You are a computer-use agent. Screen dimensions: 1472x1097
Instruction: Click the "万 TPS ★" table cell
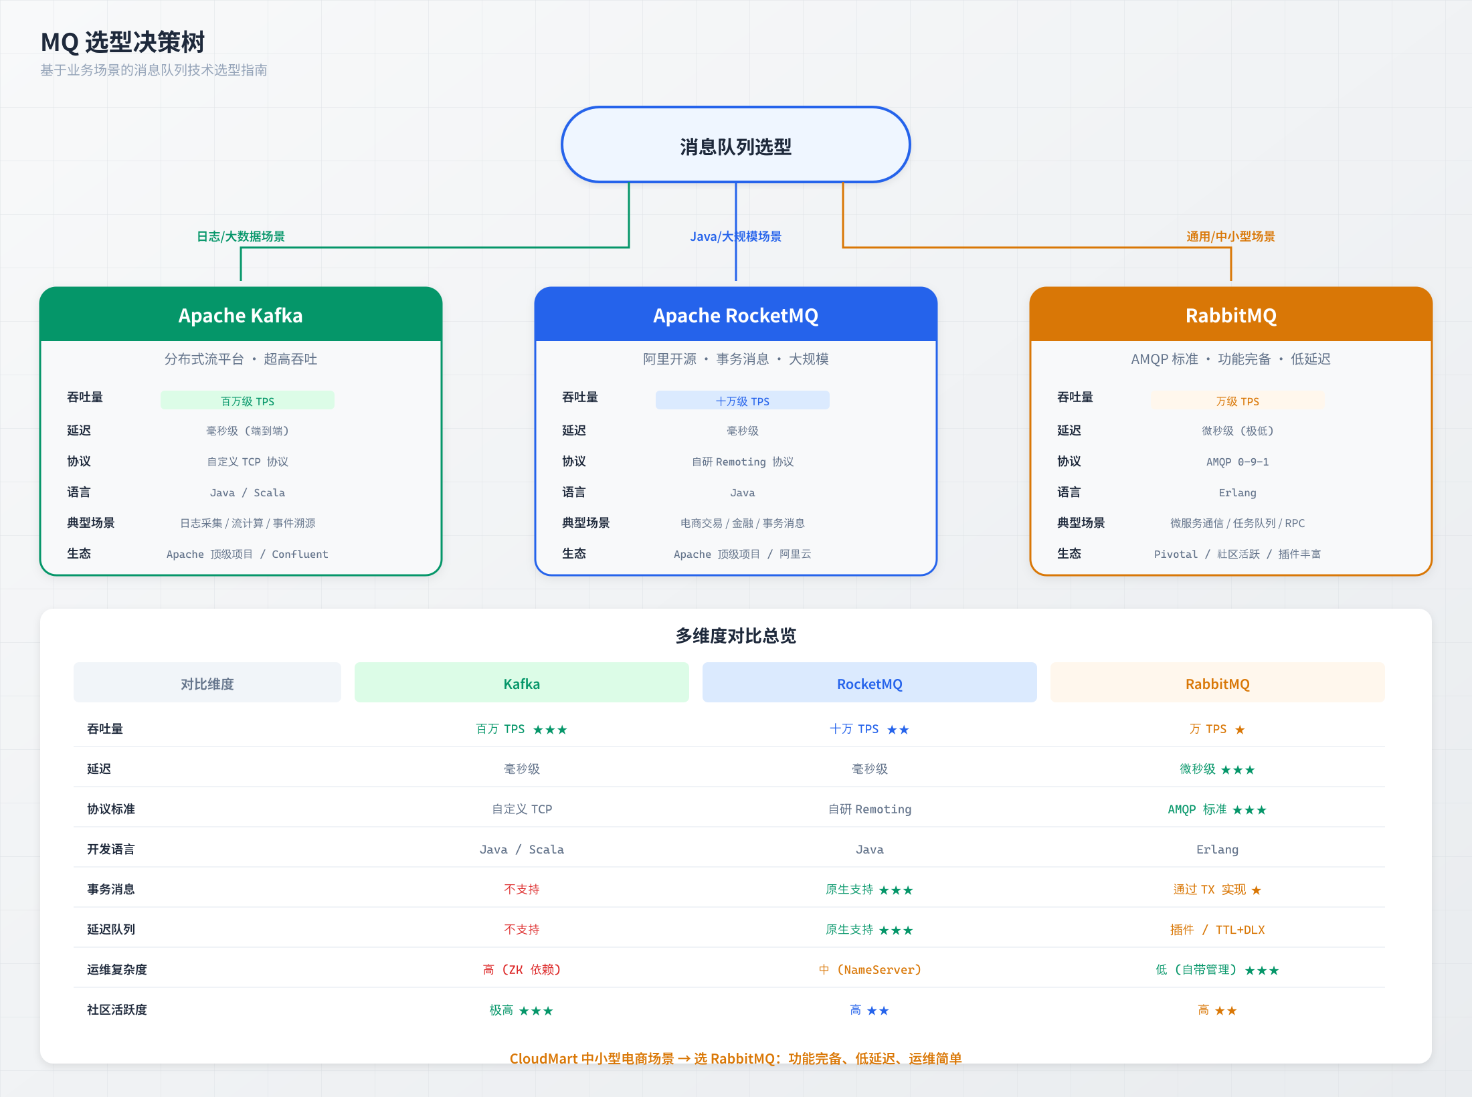1218,729
